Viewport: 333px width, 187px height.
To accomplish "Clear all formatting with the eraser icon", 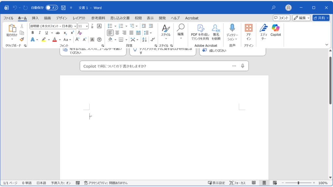I will [x=79, y=33].
